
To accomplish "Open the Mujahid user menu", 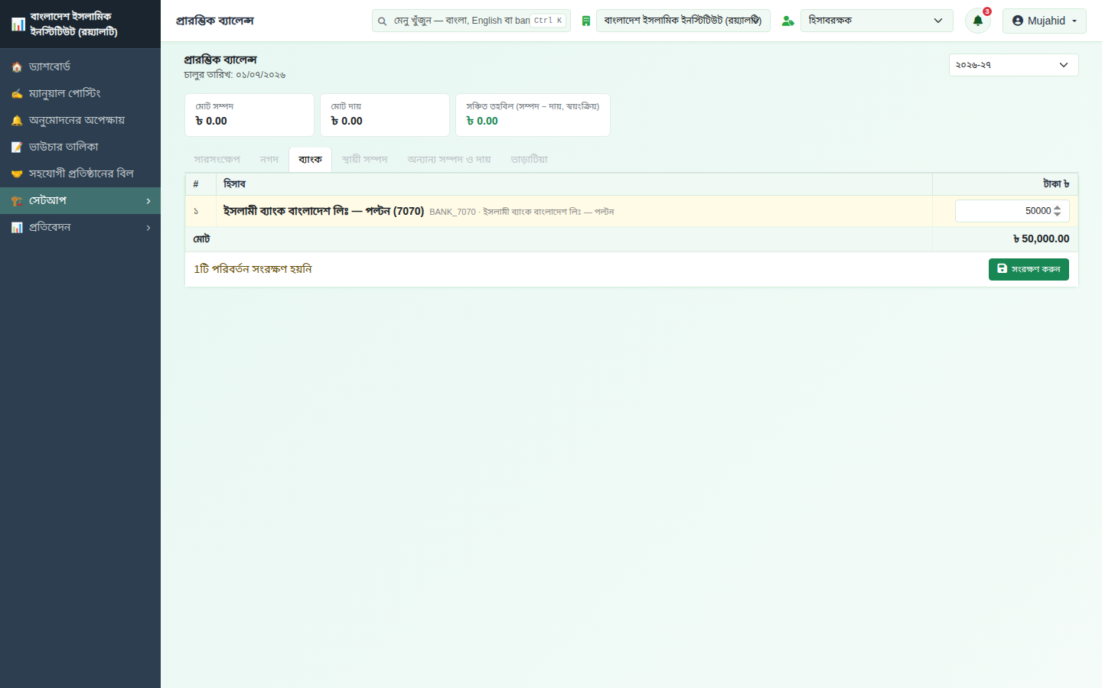I will pos(1045,21).
